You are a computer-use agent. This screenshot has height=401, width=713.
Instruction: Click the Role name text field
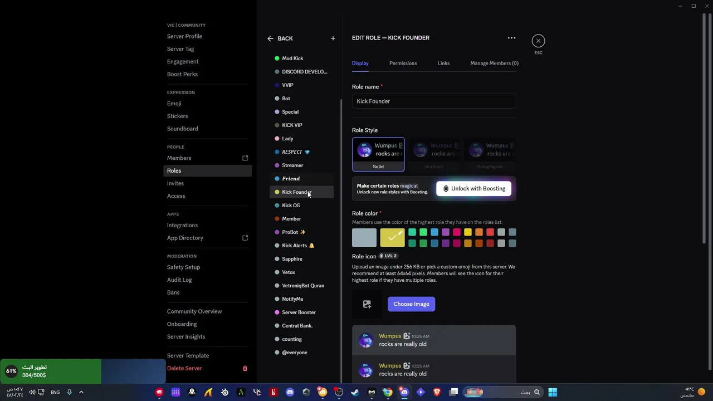[x=434, y=101]
